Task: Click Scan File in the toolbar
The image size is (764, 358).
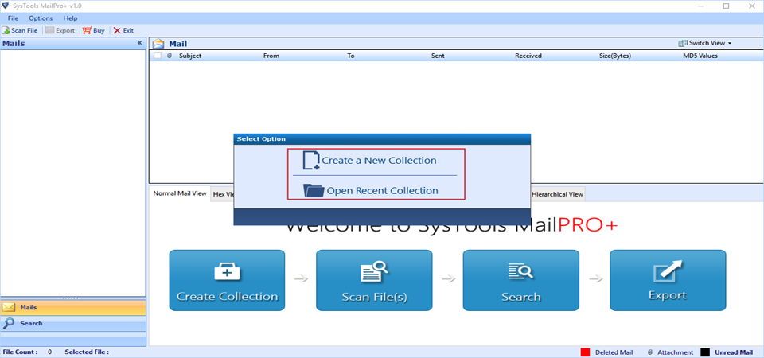Action: point(20,30)
